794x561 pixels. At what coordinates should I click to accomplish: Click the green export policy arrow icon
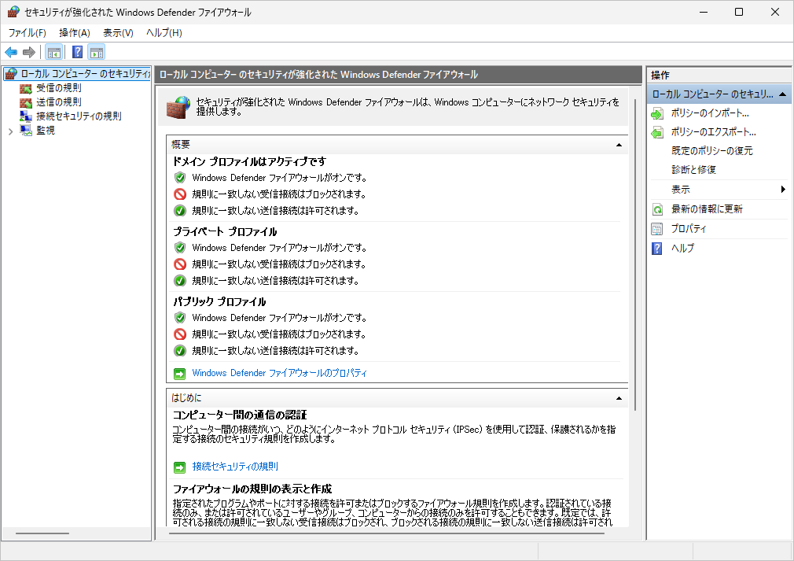[657, 133]
